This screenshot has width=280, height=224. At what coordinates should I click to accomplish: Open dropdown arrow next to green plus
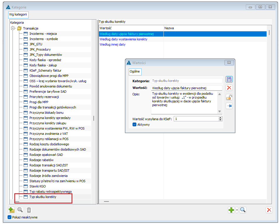(x=237, y=210)
